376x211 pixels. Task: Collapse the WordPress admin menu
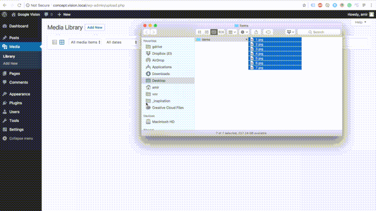[18, 138]
